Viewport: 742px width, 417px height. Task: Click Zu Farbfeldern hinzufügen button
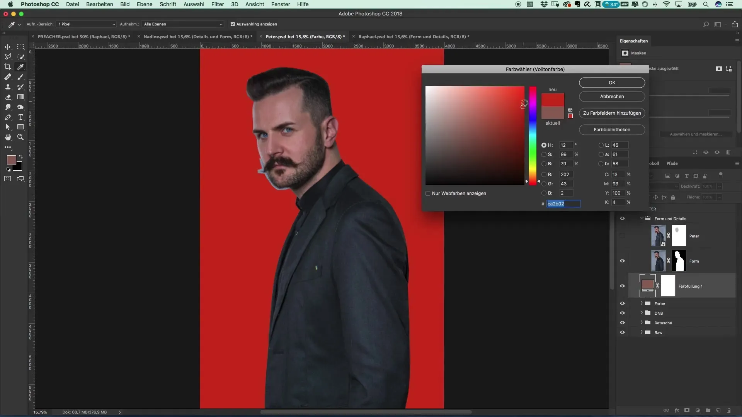[x=612, y=113]
